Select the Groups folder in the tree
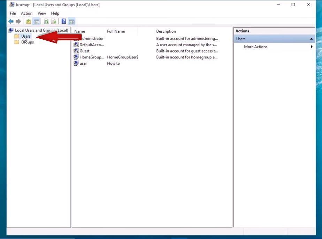The width and height of the screenshot is (322, 239). [x=27, y=42]
